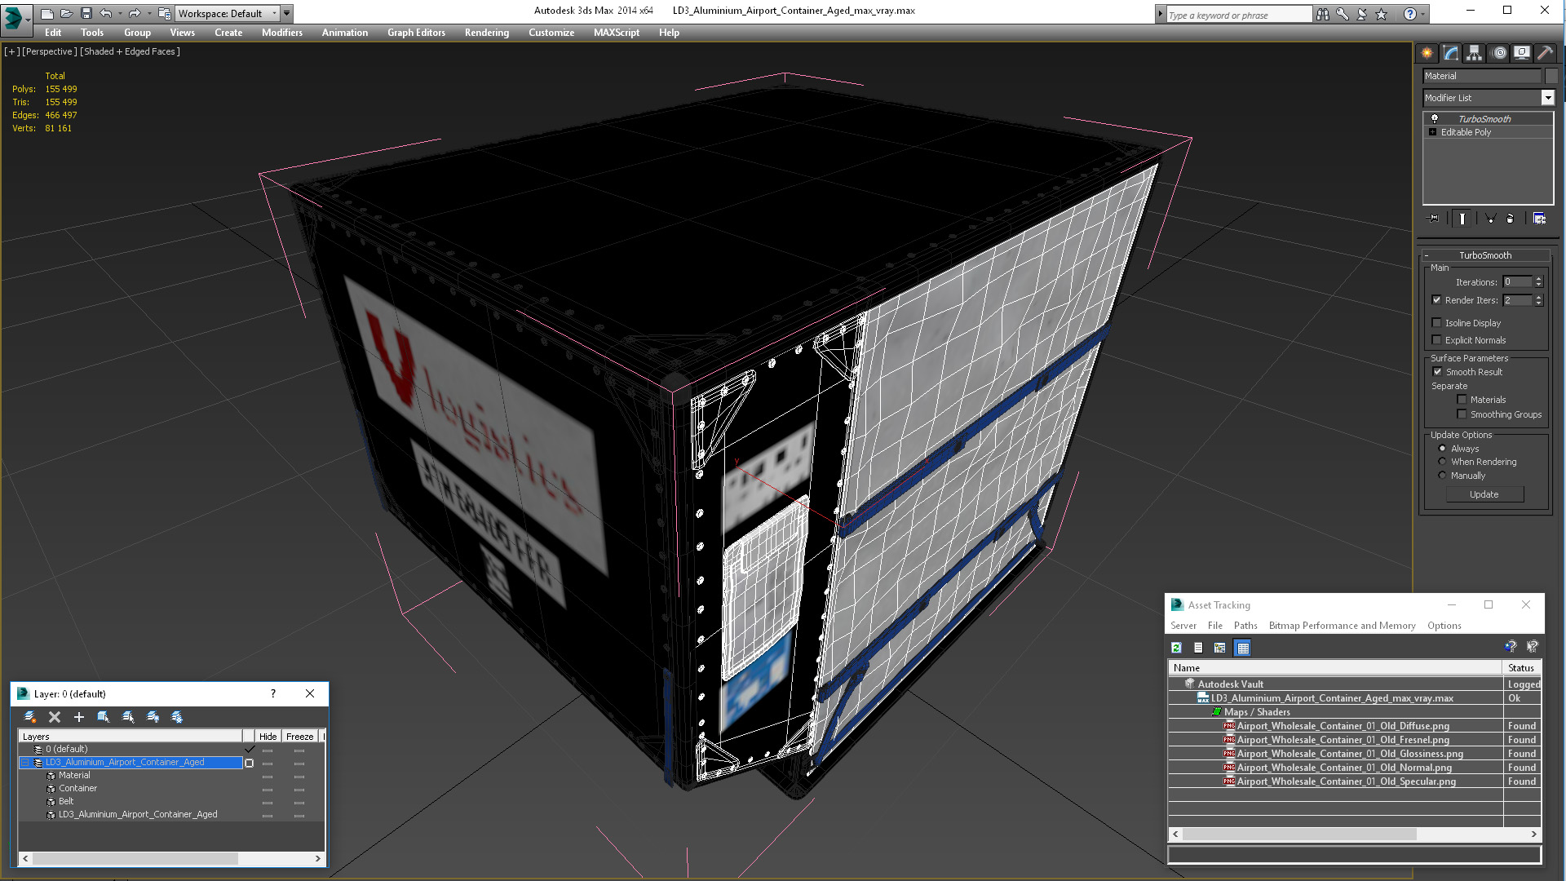Switch to the Modify command panel tab
Screen dimensions: 1566x881
(1451, 53)
